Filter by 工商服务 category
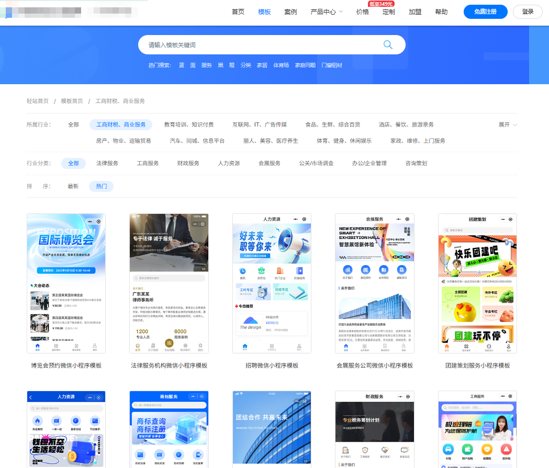Image resolution: width=549 pixels, height=468 pixels. coord(148,163)
